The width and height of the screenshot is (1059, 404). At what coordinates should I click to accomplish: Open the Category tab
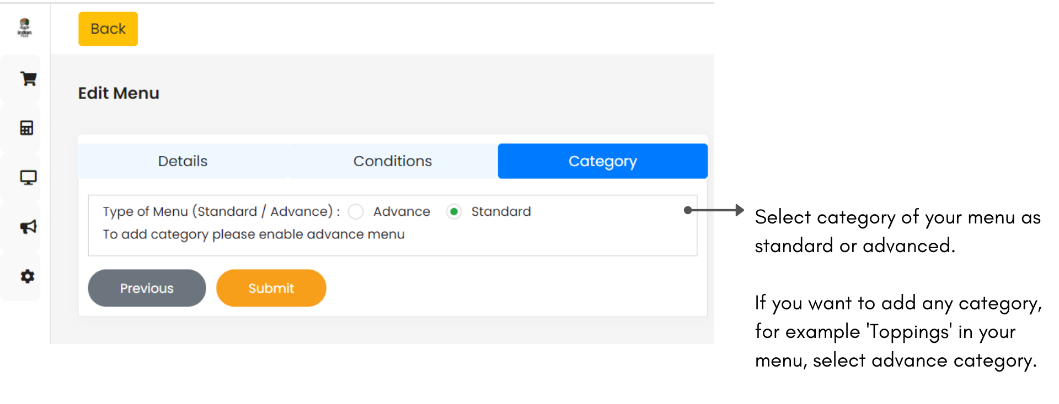[x=602, y=161]
